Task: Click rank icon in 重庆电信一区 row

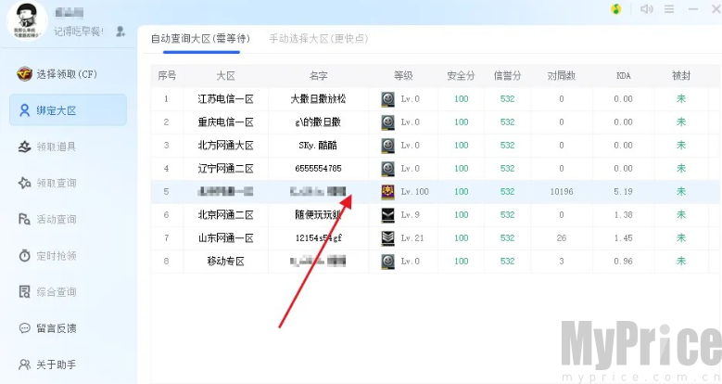Action: click(x=387, y=122)
